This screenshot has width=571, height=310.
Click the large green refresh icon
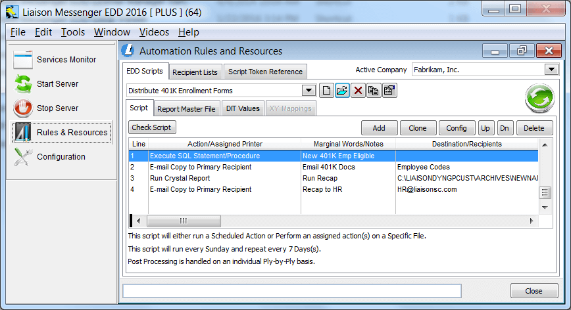click(539, 99)
